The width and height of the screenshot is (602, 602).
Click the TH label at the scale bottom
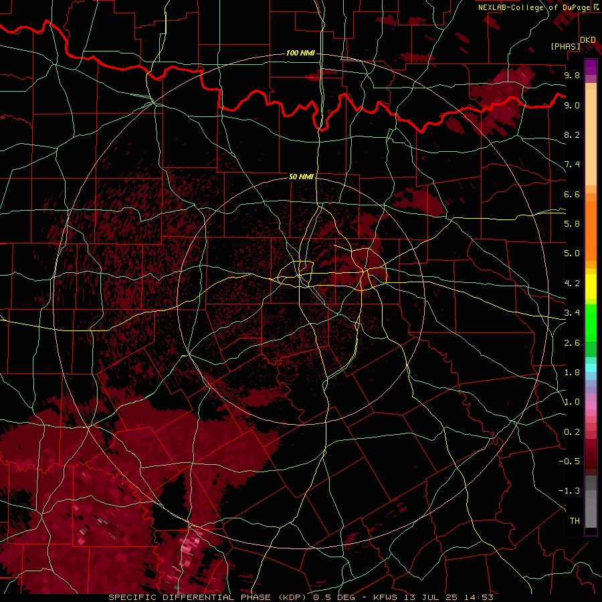point(575,521)
